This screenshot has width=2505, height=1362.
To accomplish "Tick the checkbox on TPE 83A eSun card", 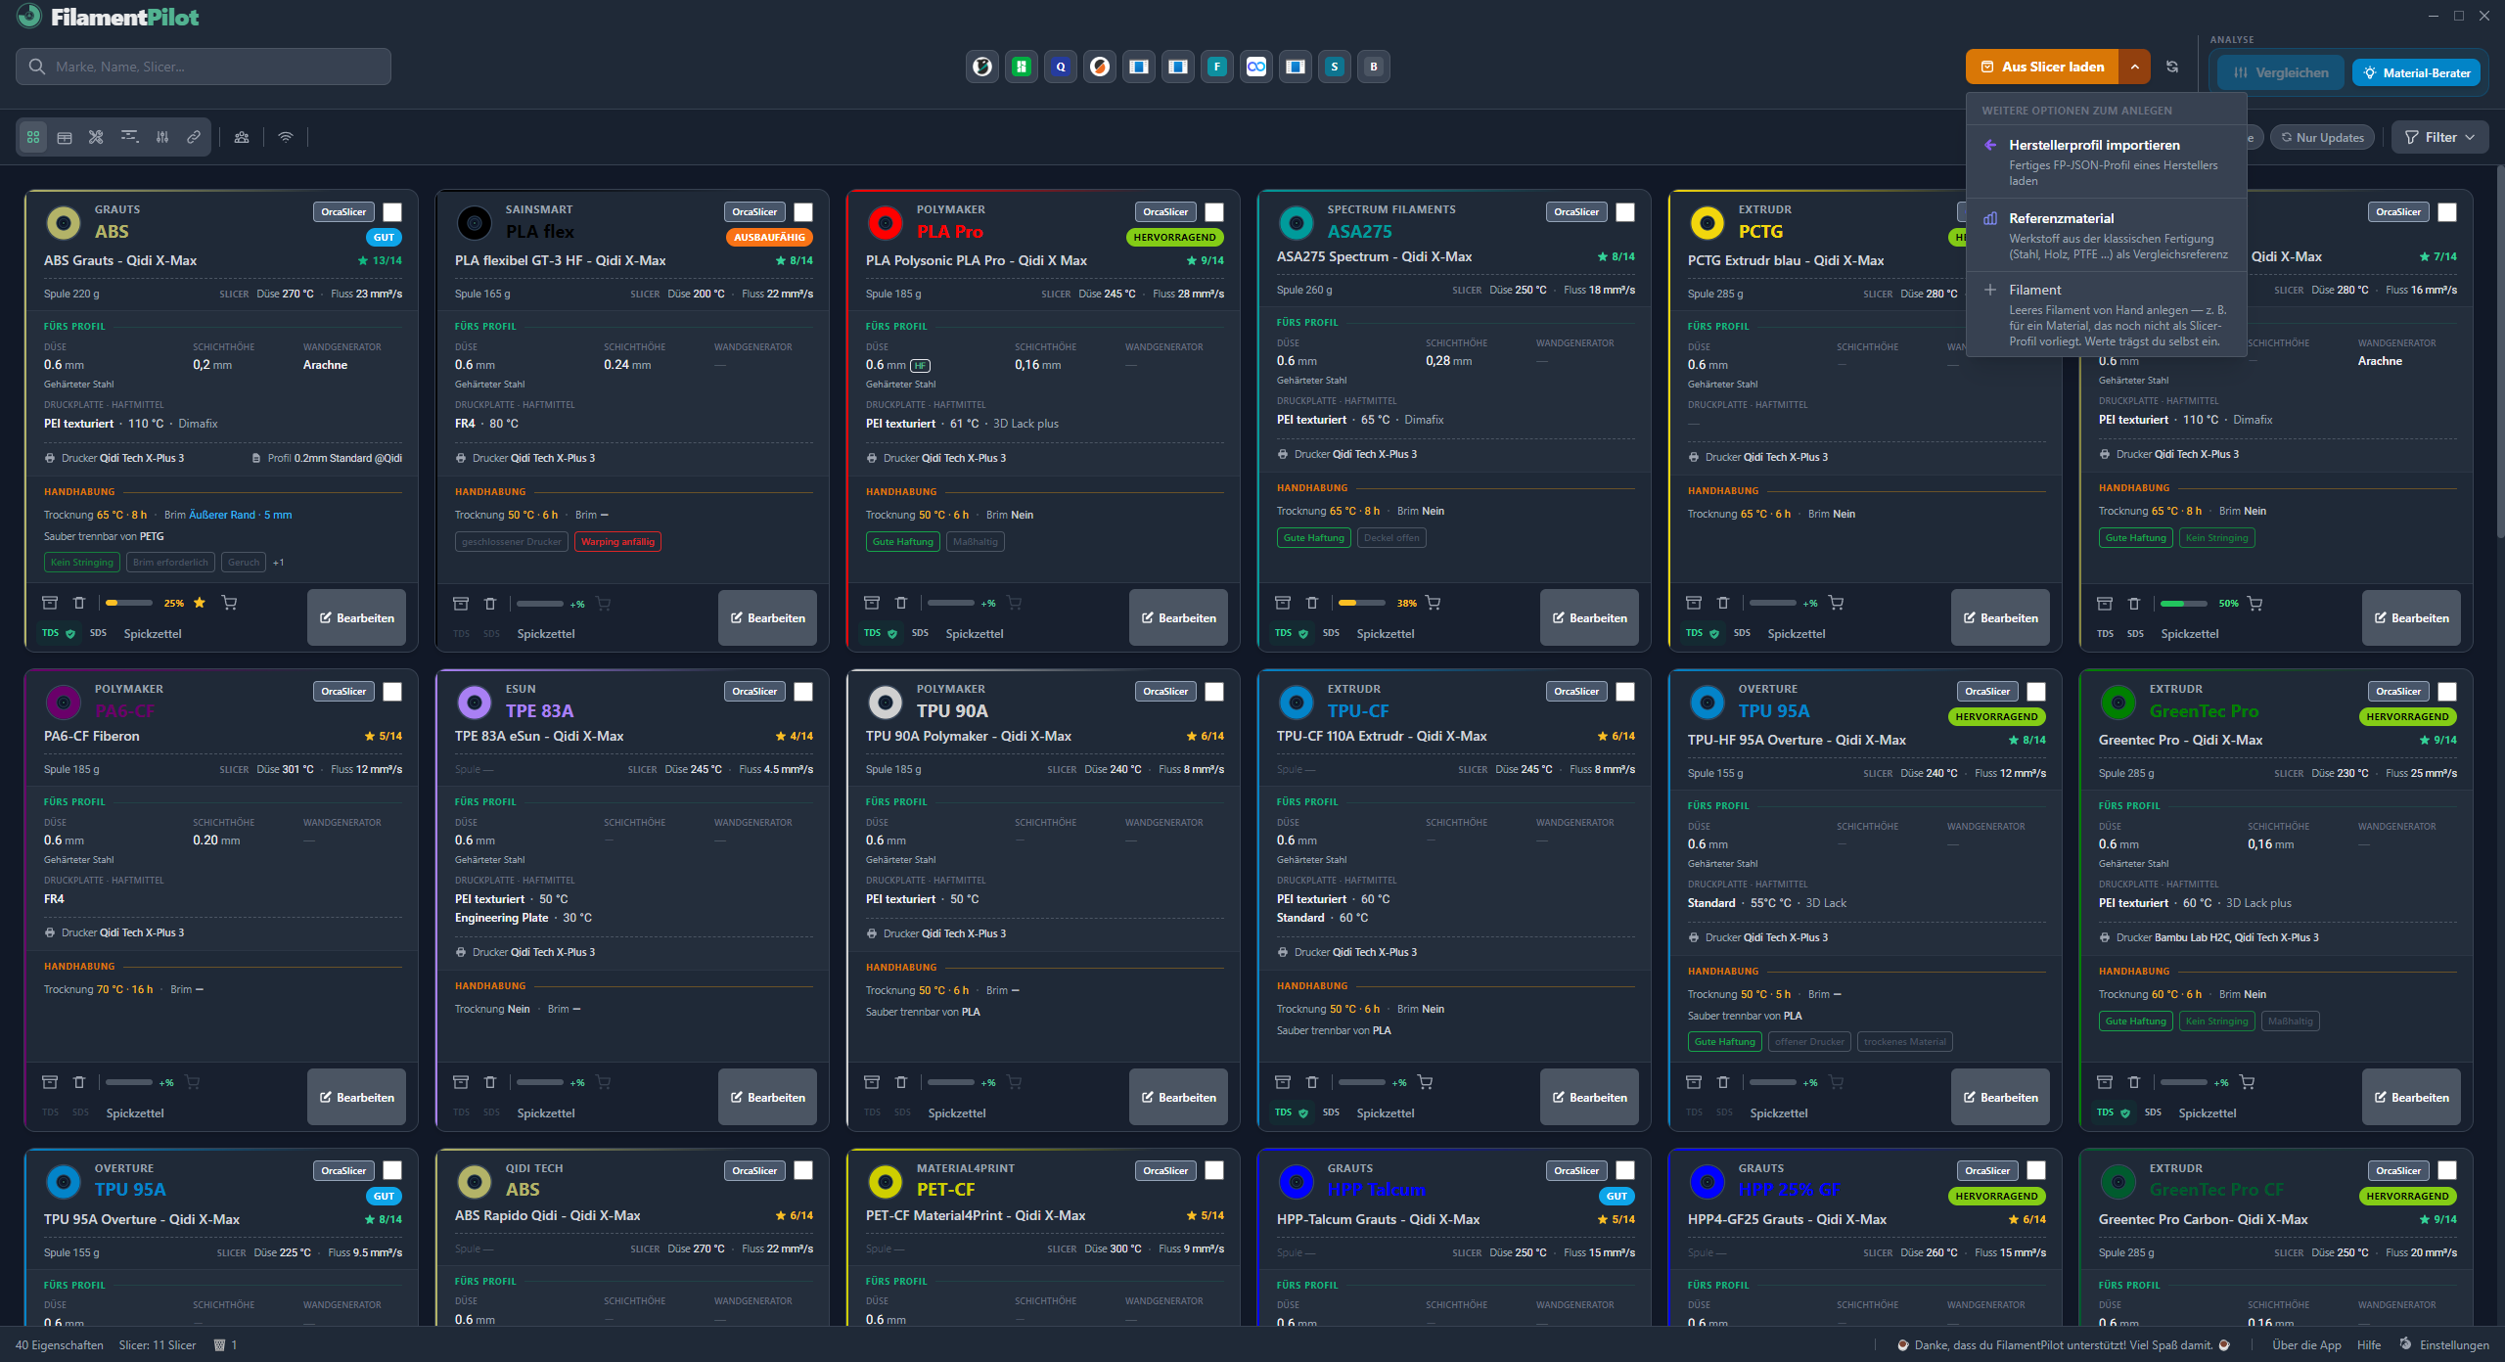I will [x=803, y=692].
